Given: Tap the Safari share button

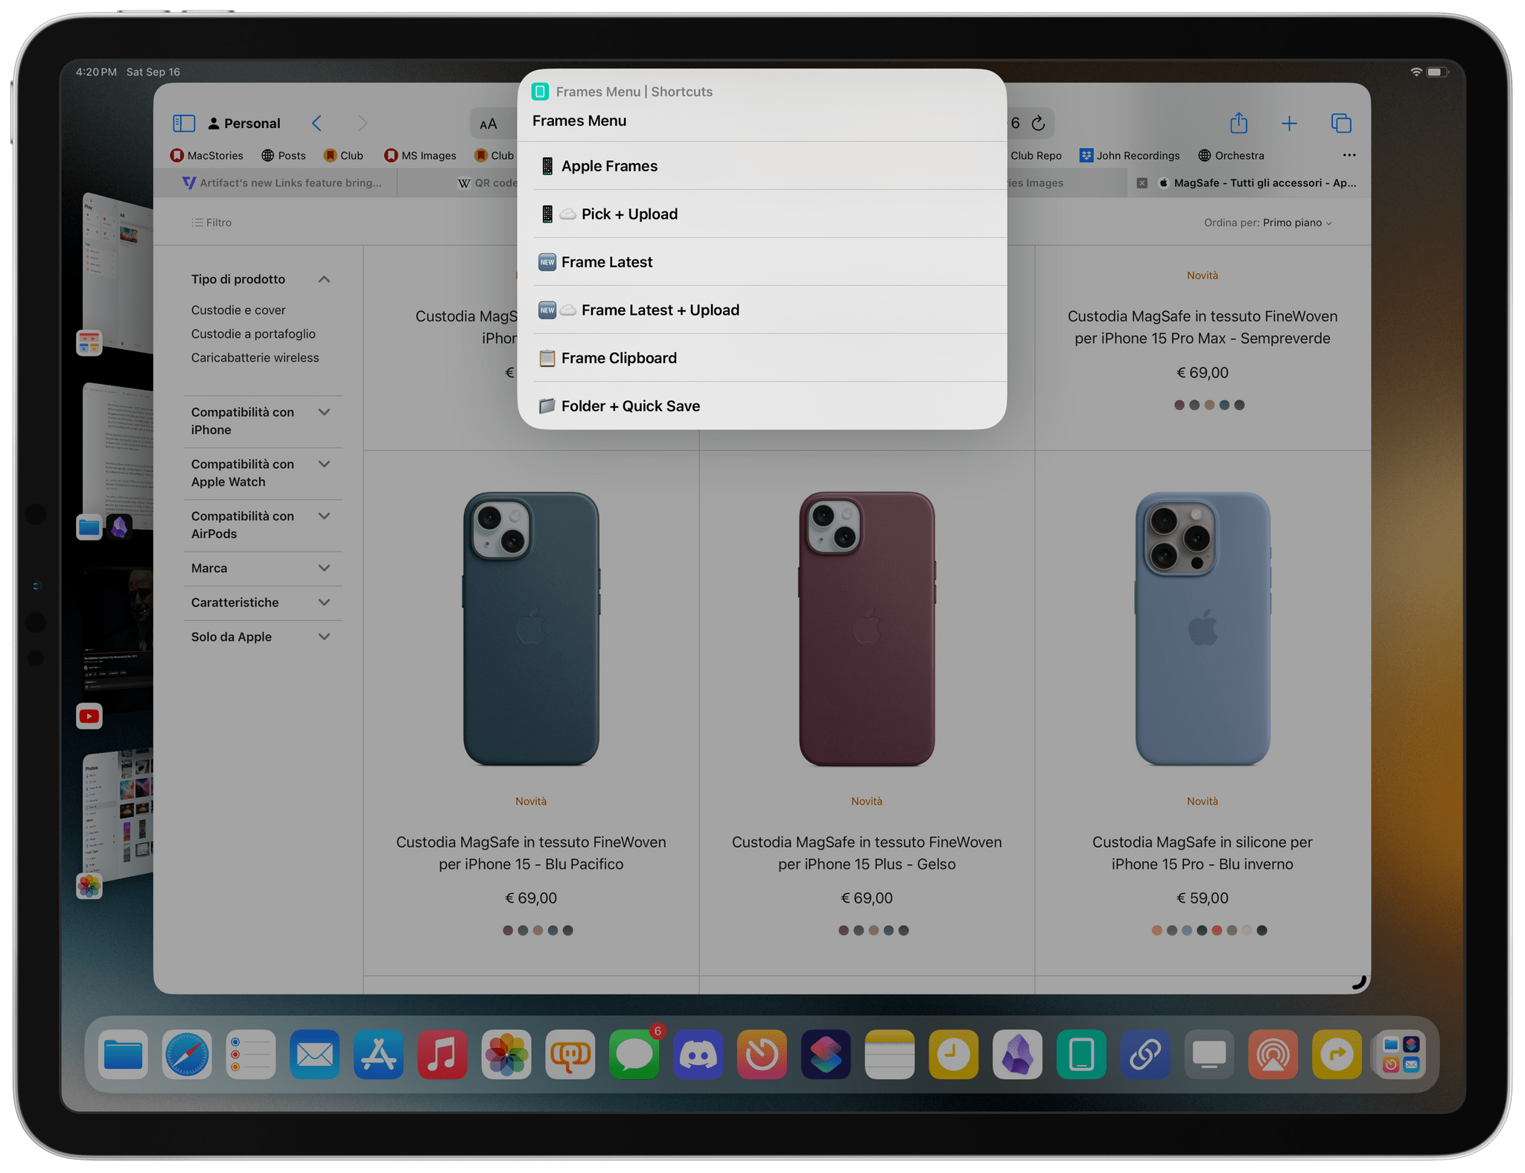Looking at the screenshot, I should click(x=1239, y=123).
